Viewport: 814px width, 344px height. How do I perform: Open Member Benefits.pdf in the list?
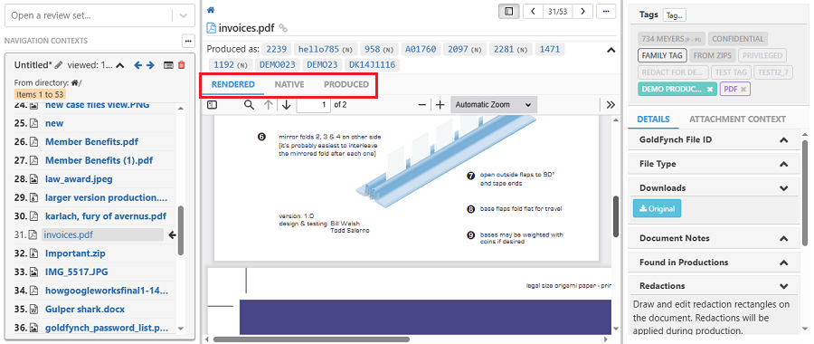[x=91, y=141]
